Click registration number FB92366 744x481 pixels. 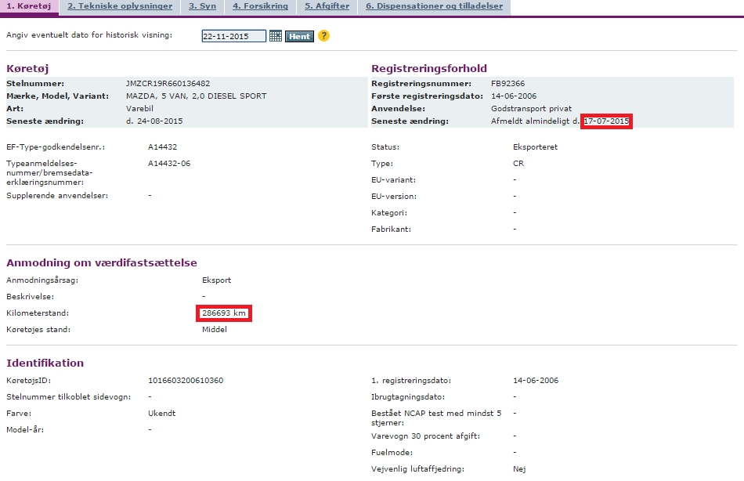[507, 83]
